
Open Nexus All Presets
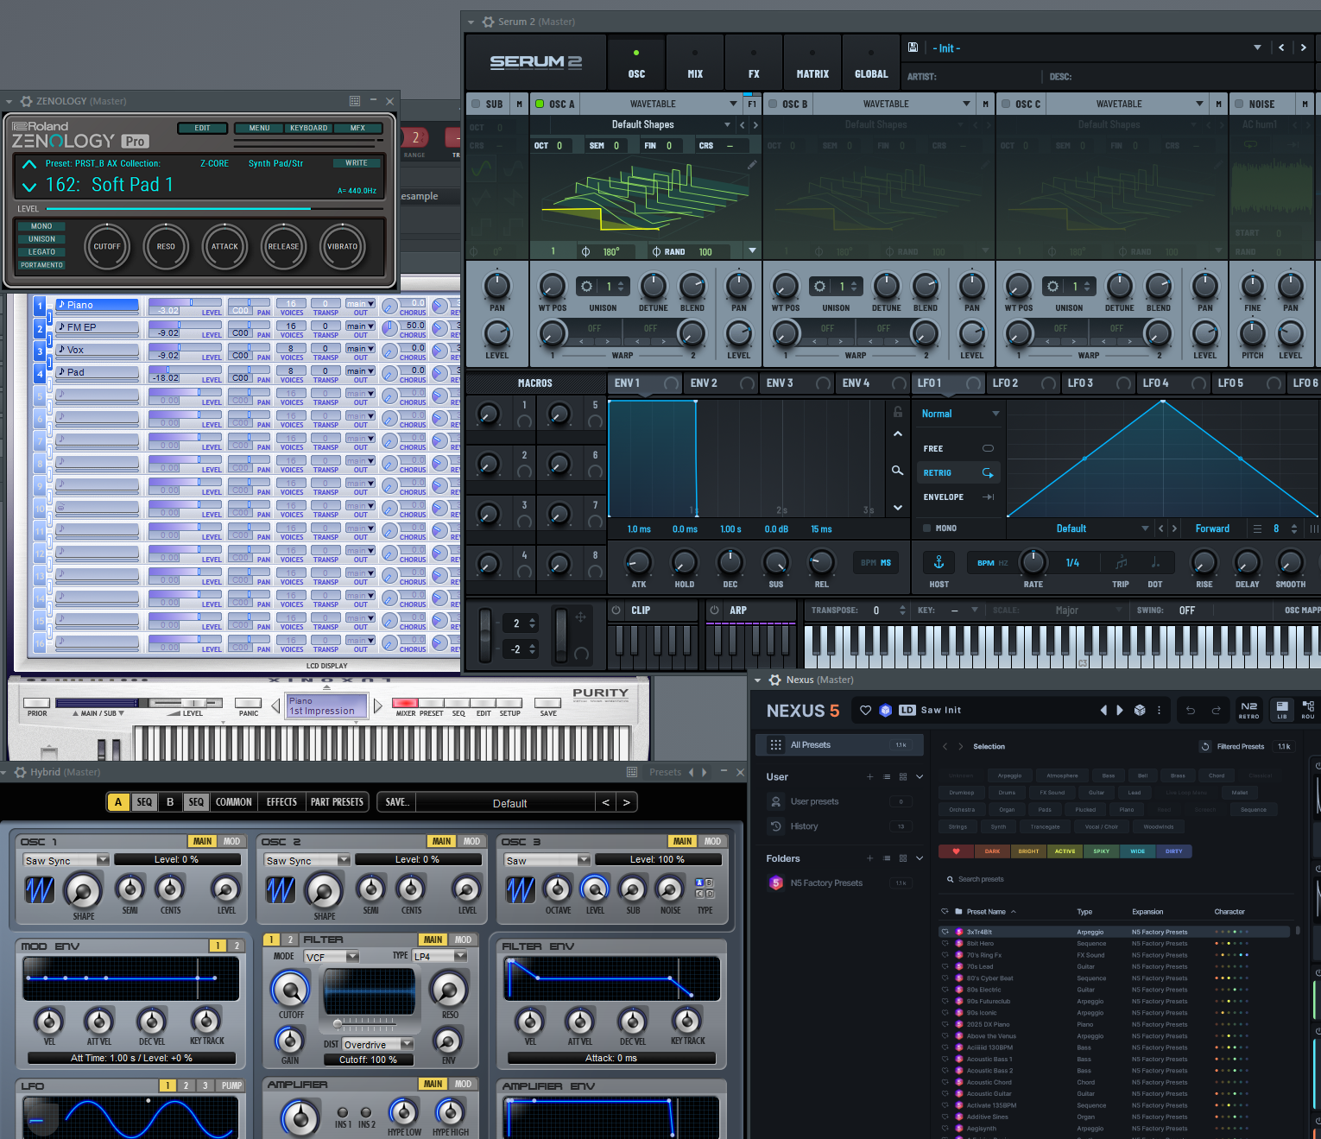tap(840, 744)
